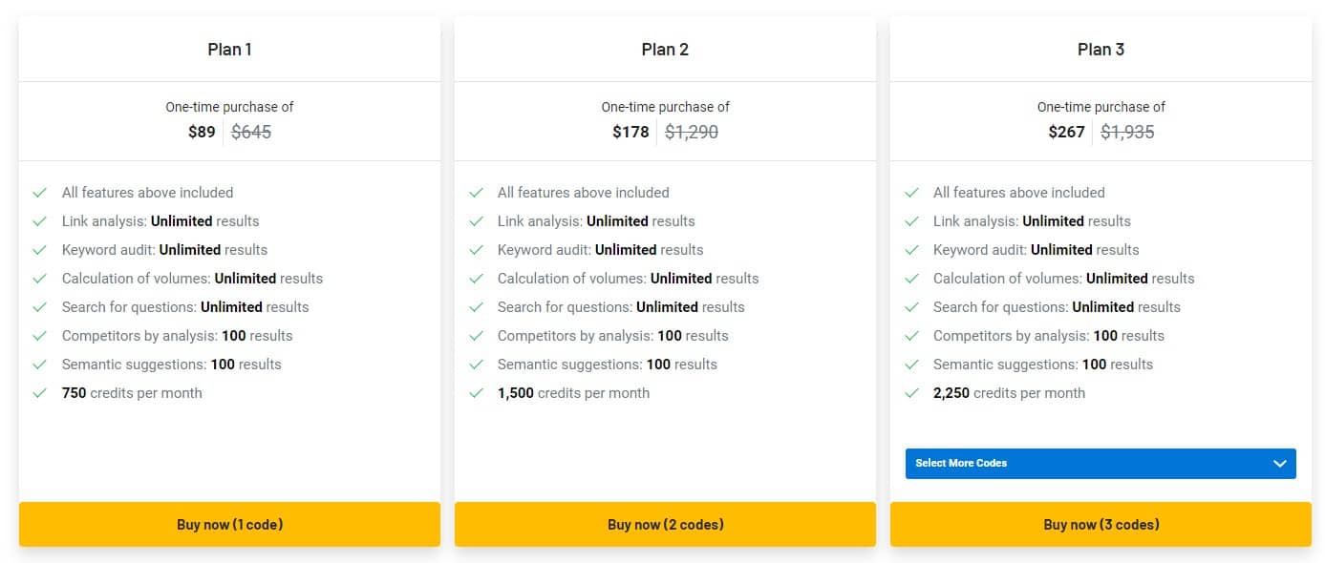The image size is (1325, 563).
Task: Click Plan 3's All features above included entry
Action: tap(1018, 192)
